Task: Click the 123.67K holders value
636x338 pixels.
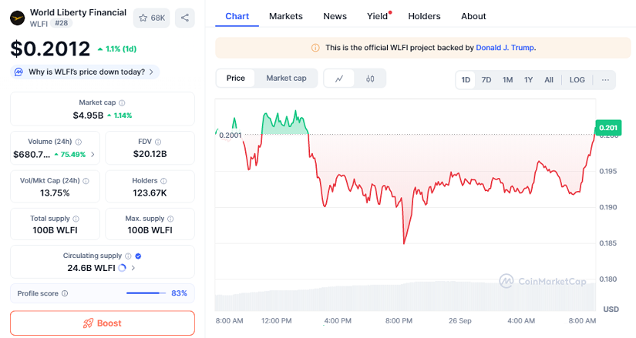Action: (x=150, y=193)
